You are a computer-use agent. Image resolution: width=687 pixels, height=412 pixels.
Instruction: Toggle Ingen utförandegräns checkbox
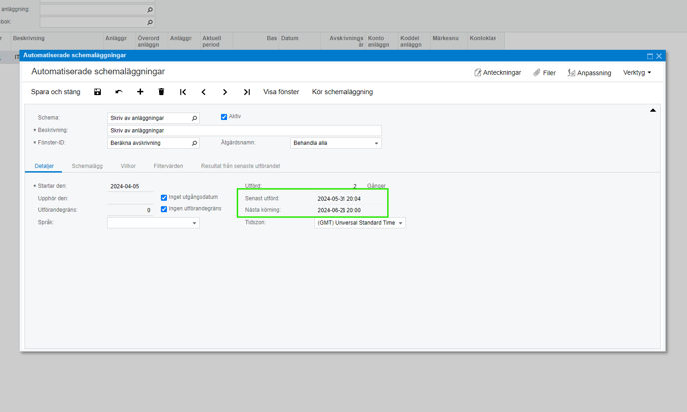pos(164,209)
